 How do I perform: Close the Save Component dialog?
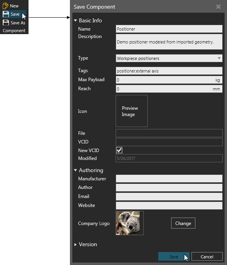coord(218,7)
